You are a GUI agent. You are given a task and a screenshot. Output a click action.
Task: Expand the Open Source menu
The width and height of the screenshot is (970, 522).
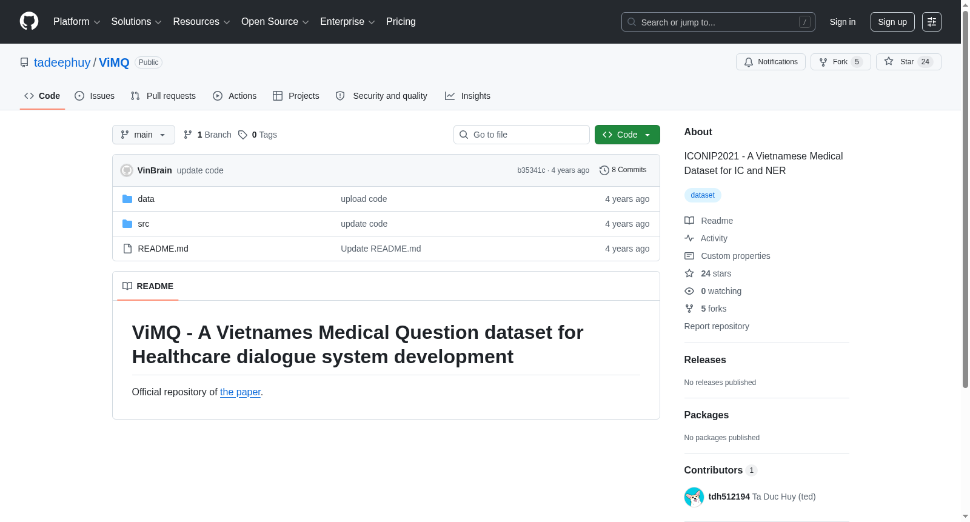click(x=275, y=22)
